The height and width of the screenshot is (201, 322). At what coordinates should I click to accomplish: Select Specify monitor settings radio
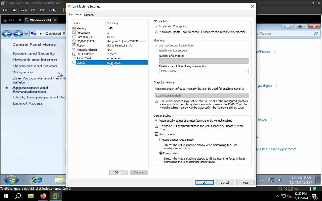tap(156, 51)
